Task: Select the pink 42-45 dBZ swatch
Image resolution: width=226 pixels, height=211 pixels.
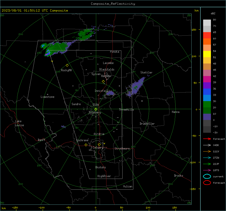Action: click(207, 73)
